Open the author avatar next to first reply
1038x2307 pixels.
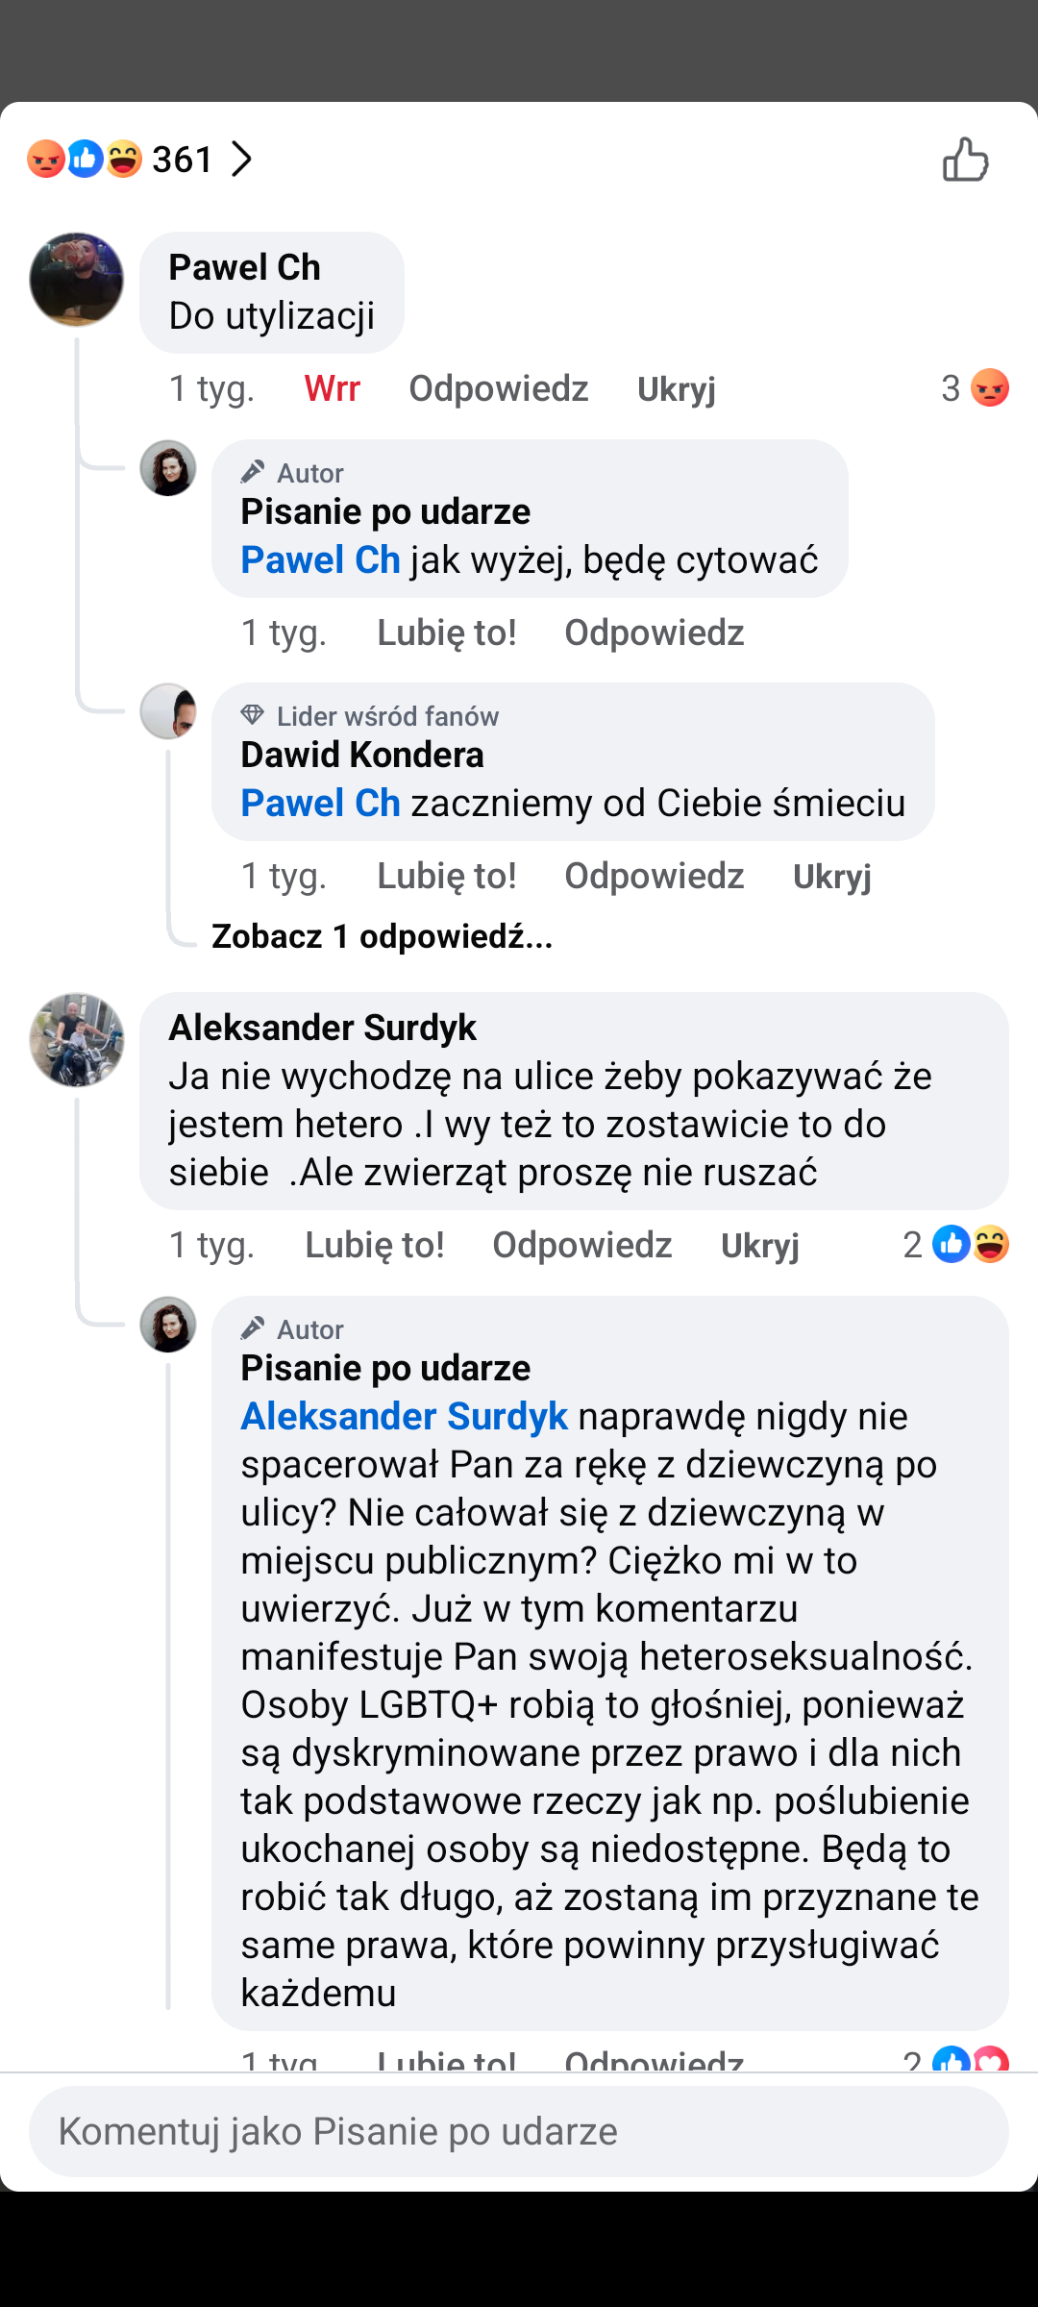click(x=168, y=468)
